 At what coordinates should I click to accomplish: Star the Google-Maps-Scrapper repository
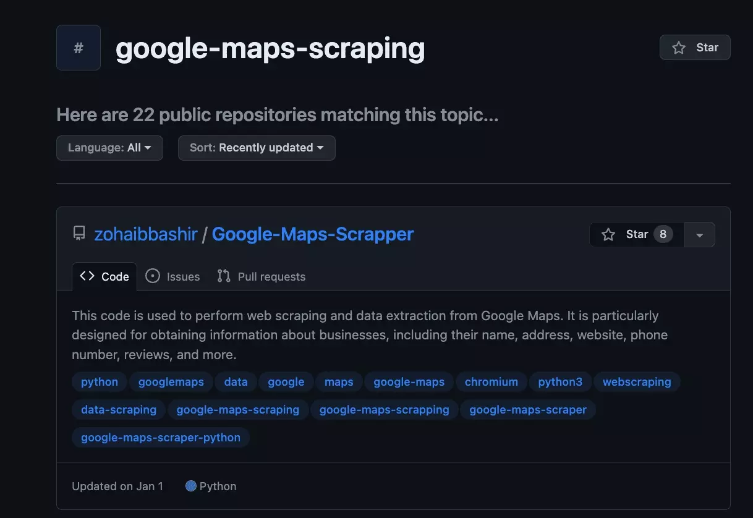(637, 234)
